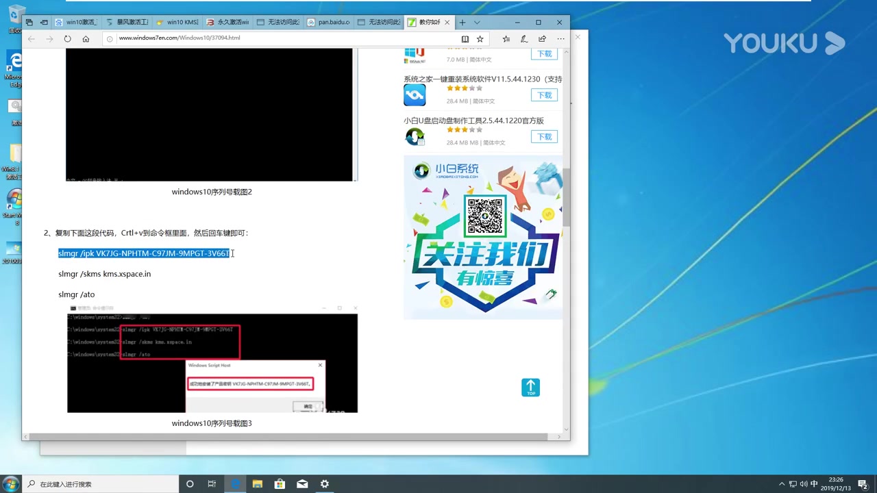This screenshot has height=493, width=877.
Task: Toggle the 中 input method indicator
Action: 815,484
